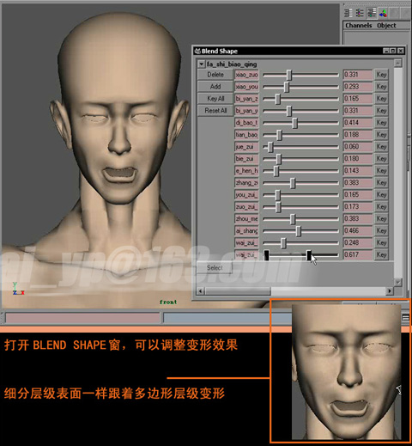The height and width of the screenshot is (446, 412).
Task: Key the ai_shang target
Action: click(x=381, y=230)
